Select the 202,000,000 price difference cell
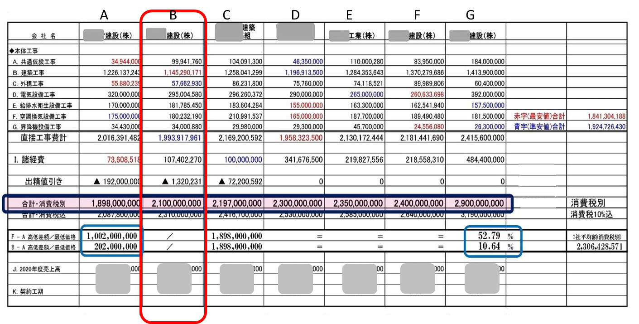639x324 pixels. (115, 247)
